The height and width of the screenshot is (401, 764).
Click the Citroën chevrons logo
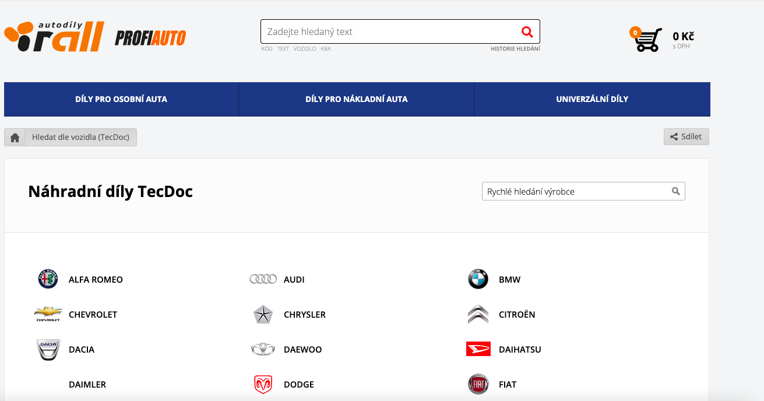click(478, 314)
